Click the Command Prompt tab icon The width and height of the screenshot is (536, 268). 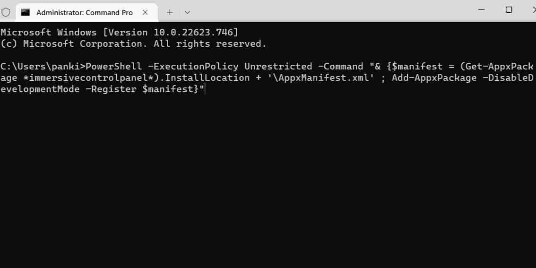26,12
